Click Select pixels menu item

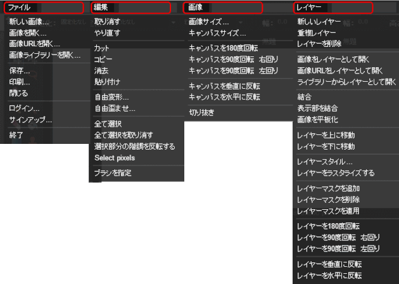115,158
